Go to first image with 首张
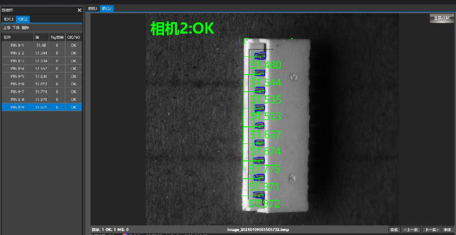456x235 pixels. tap(394, 230)
